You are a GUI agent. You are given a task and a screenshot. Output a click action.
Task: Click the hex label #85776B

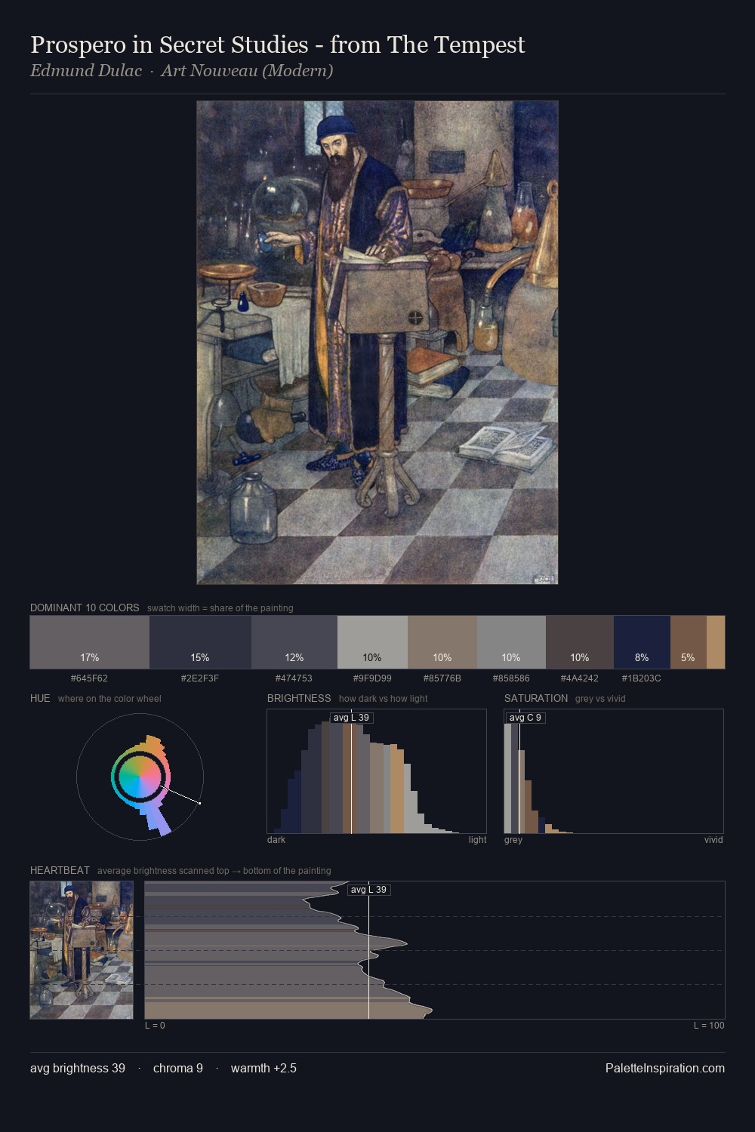[x=442, y=678]
